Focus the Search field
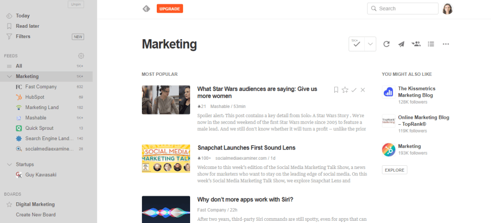The height and width of the screenshot is (223, 491). pos(403,9)
